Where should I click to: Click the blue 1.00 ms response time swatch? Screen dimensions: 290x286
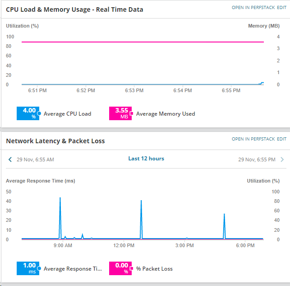tap(28, 268)
